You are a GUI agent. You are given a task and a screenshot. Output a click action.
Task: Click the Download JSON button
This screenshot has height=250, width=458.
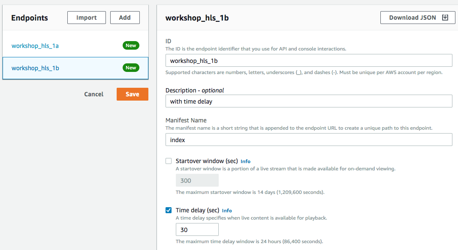[418, 18]
